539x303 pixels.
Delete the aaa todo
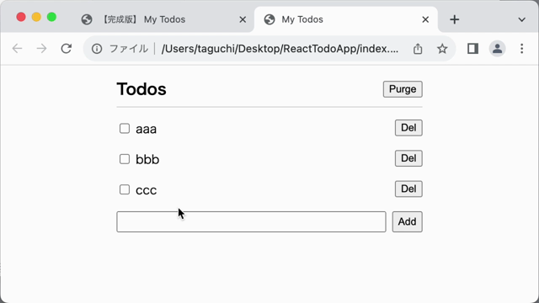tap(408, 128)
